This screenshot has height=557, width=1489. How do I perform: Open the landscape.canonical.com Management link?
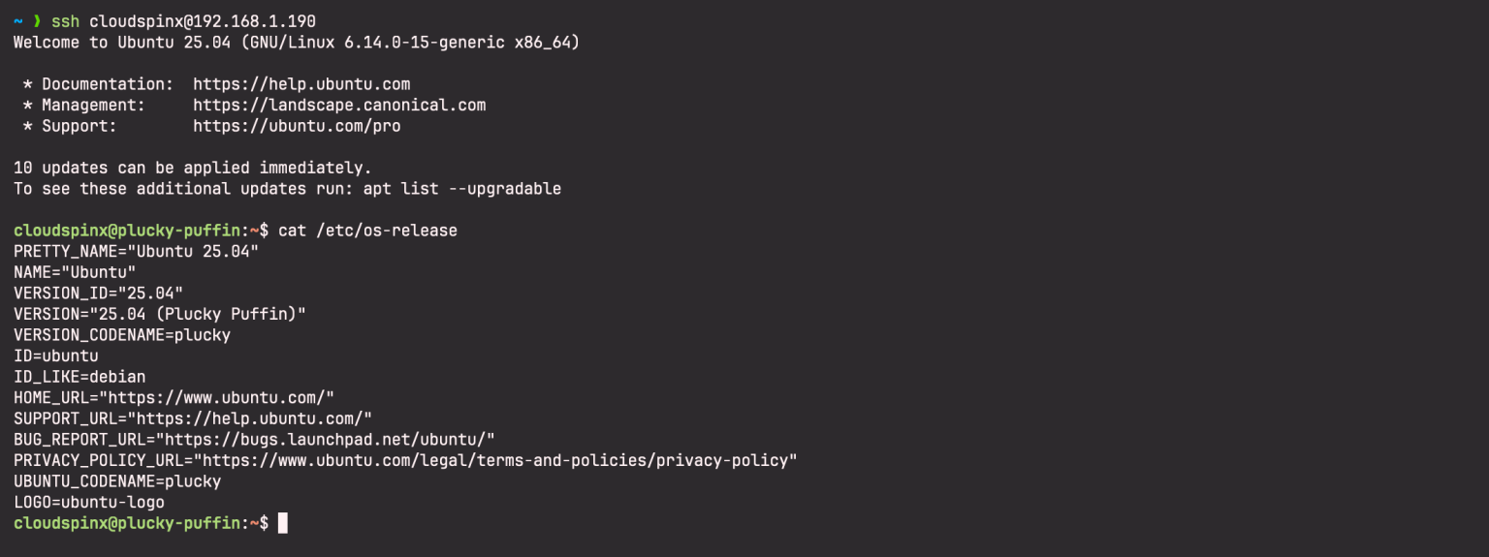[339, 105]
